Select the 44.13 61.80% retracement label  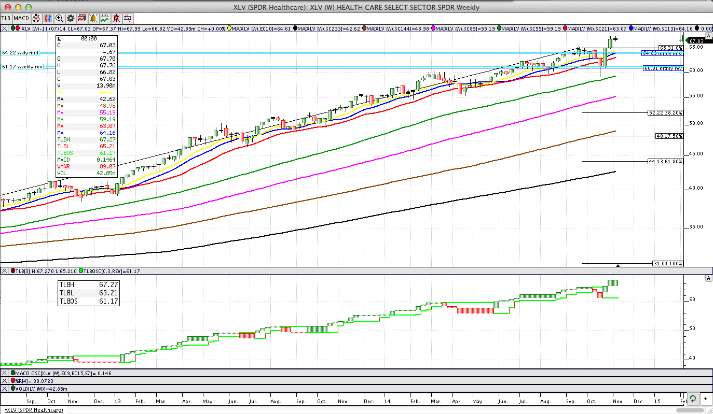click(666, 161)
